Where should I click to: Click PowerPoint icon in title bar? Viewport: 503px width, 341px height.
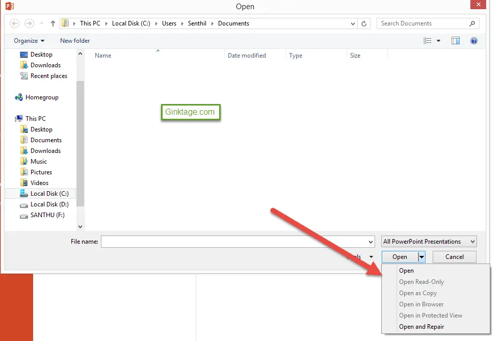click(x=10, y=6)
